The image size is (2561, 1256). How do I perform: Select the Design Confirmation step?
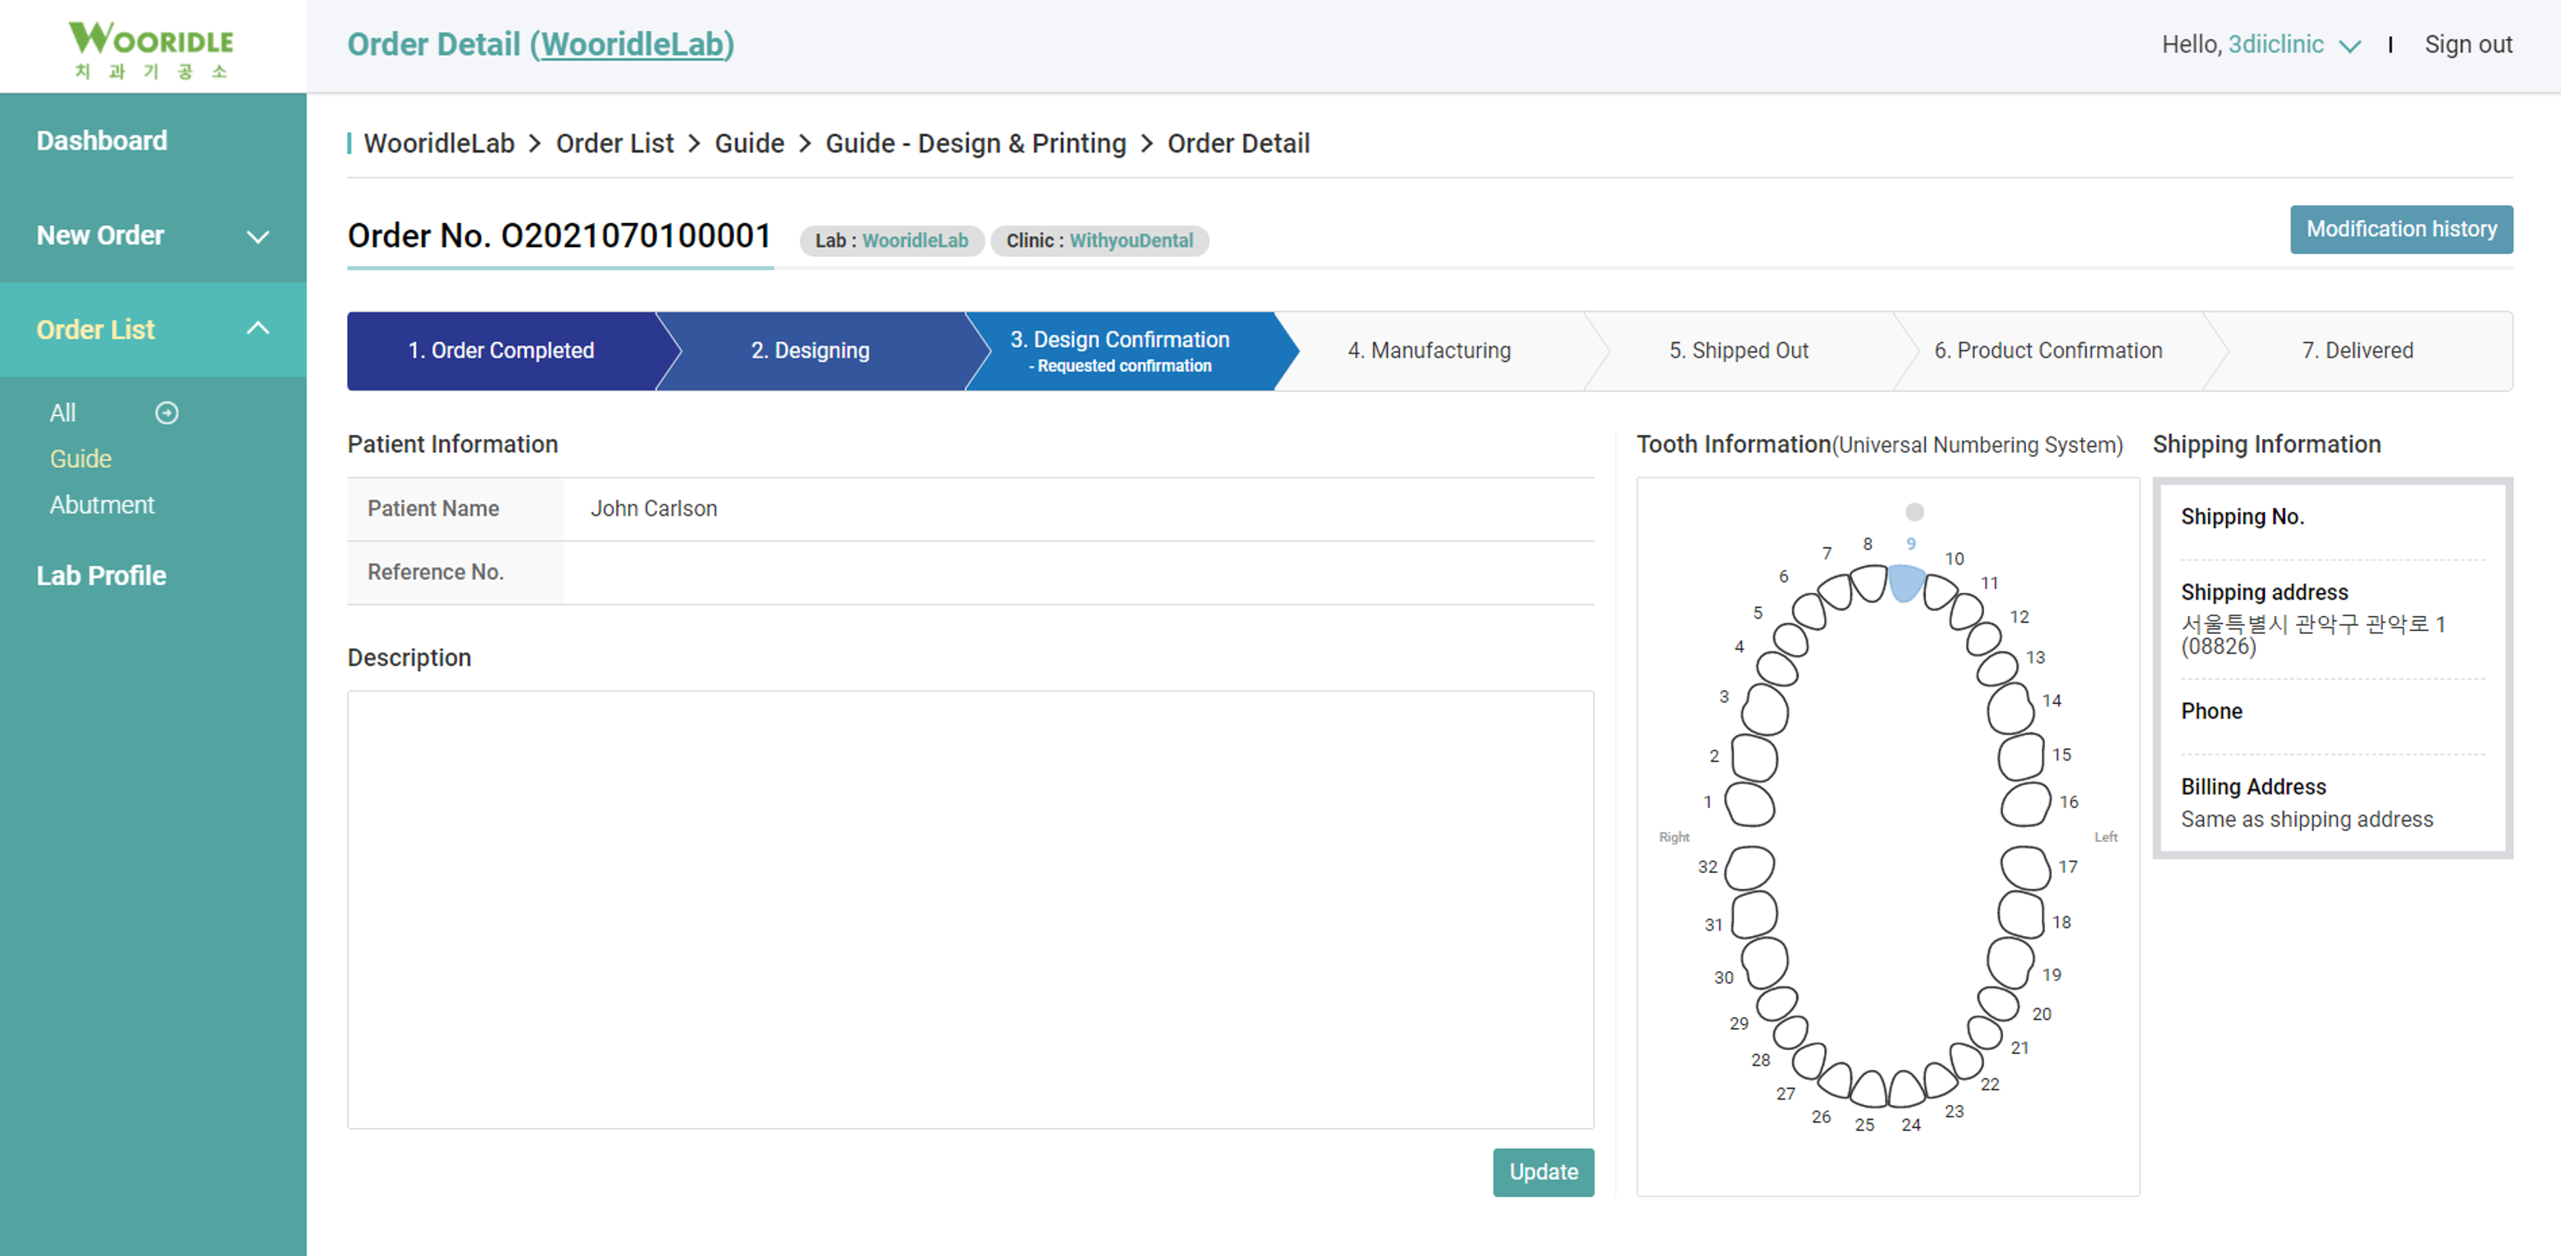click(1120, 349)
